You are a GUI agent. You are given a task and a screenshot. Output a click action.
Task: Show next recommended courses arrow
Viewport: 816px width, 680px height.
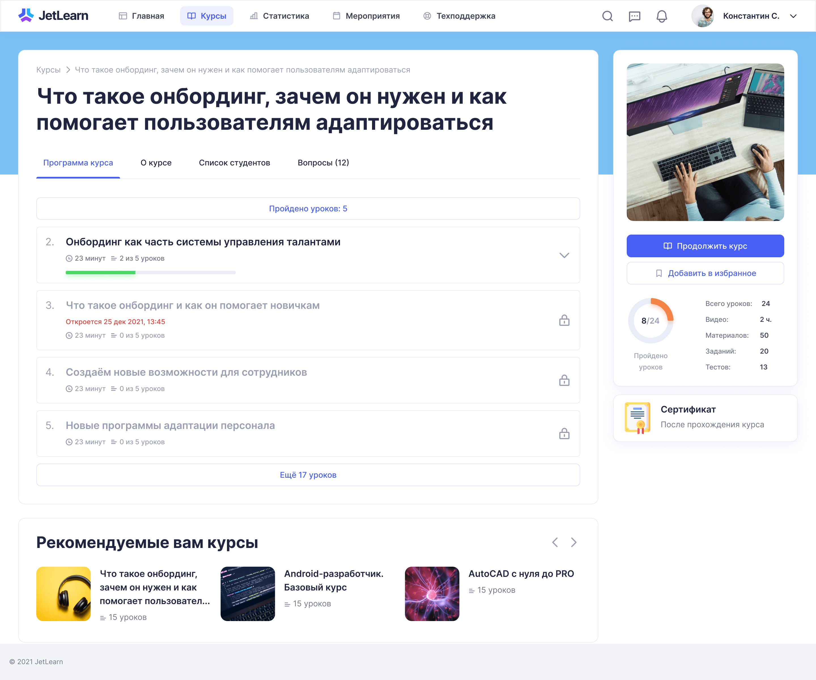point(573,543)
